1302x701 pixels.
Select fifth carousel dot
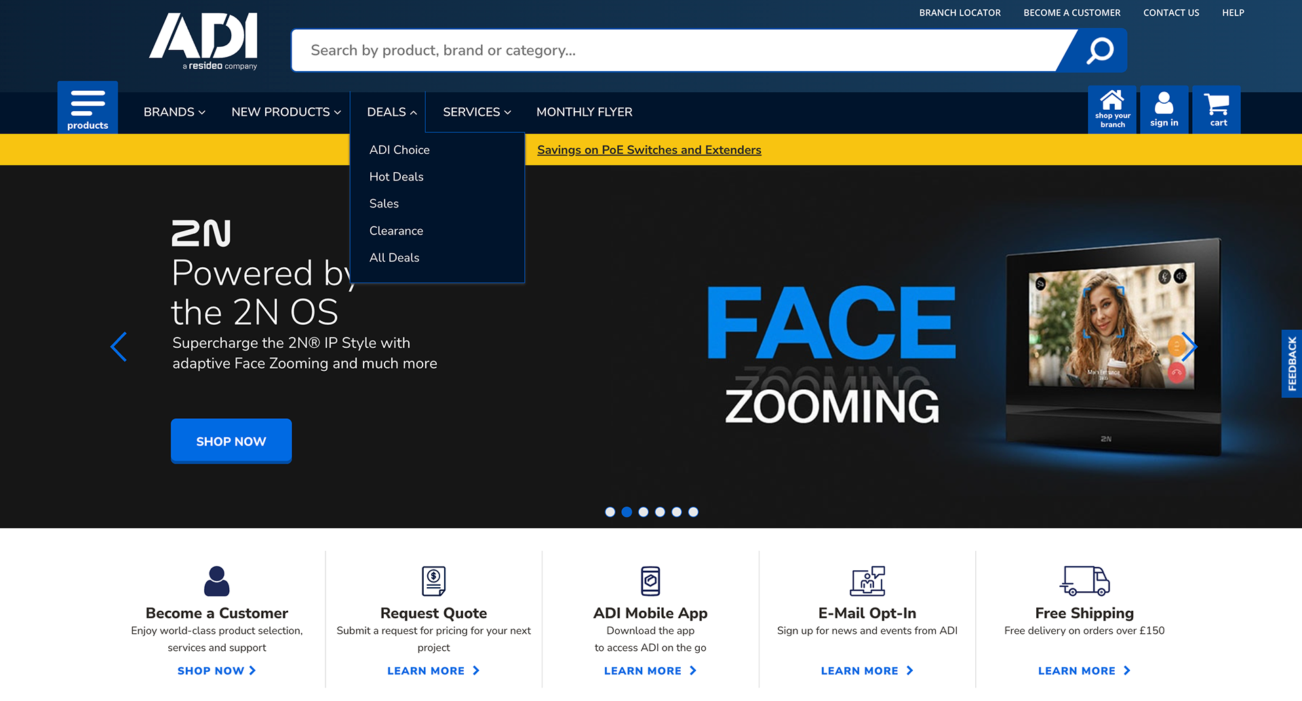pos(677,512)
